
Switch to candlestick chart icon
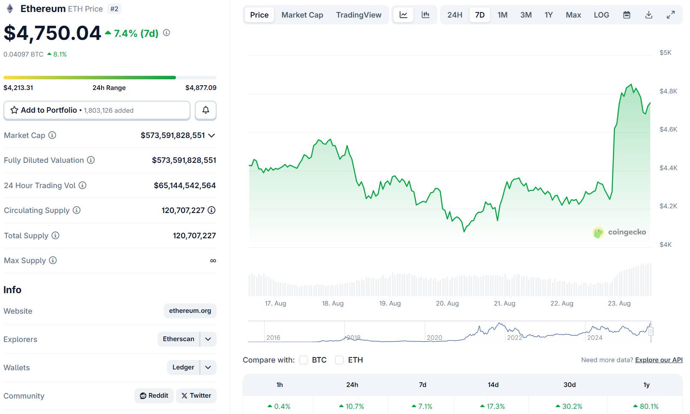click(425, 15)
